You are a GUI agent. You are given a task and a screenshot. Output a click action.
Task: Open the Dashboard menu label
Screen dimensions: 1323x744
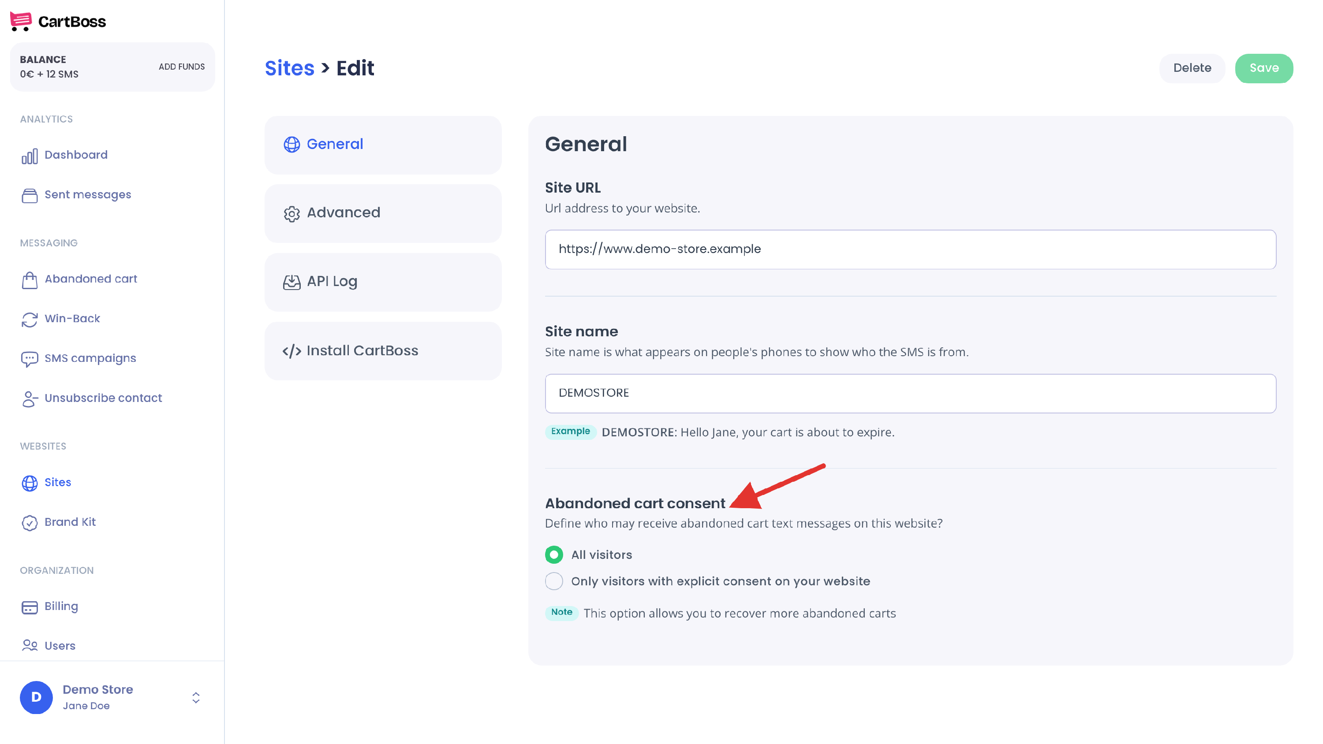tap(76, 155)
